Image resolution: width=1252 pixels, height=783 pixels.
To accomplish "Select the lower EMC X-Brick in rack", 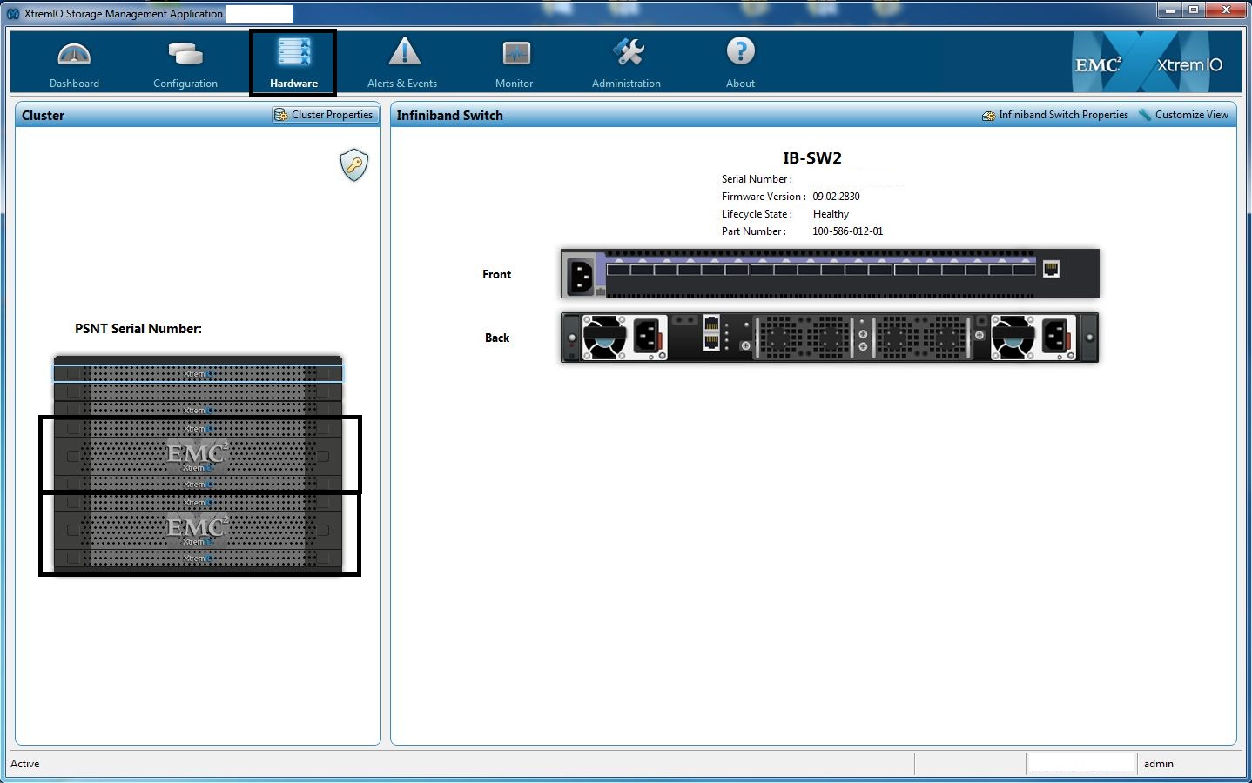I will tap(198, 529).
